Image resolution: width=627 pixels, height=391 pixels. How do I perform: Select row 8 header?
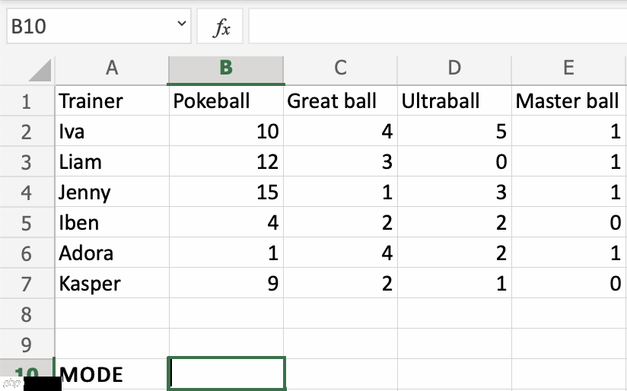click(x=27, y=313)
